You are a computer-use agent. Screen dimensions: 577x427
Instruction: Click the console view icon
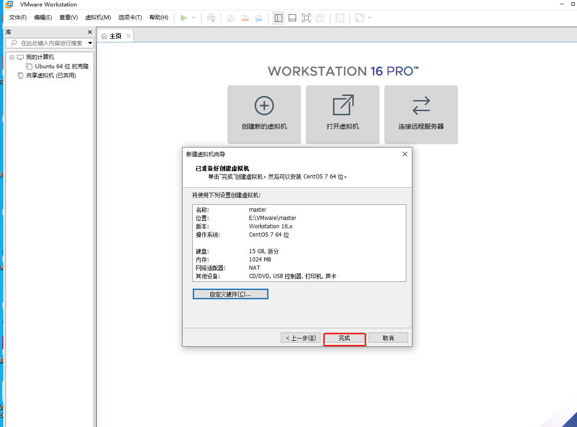pyautogui.click(x=340, y=18)
